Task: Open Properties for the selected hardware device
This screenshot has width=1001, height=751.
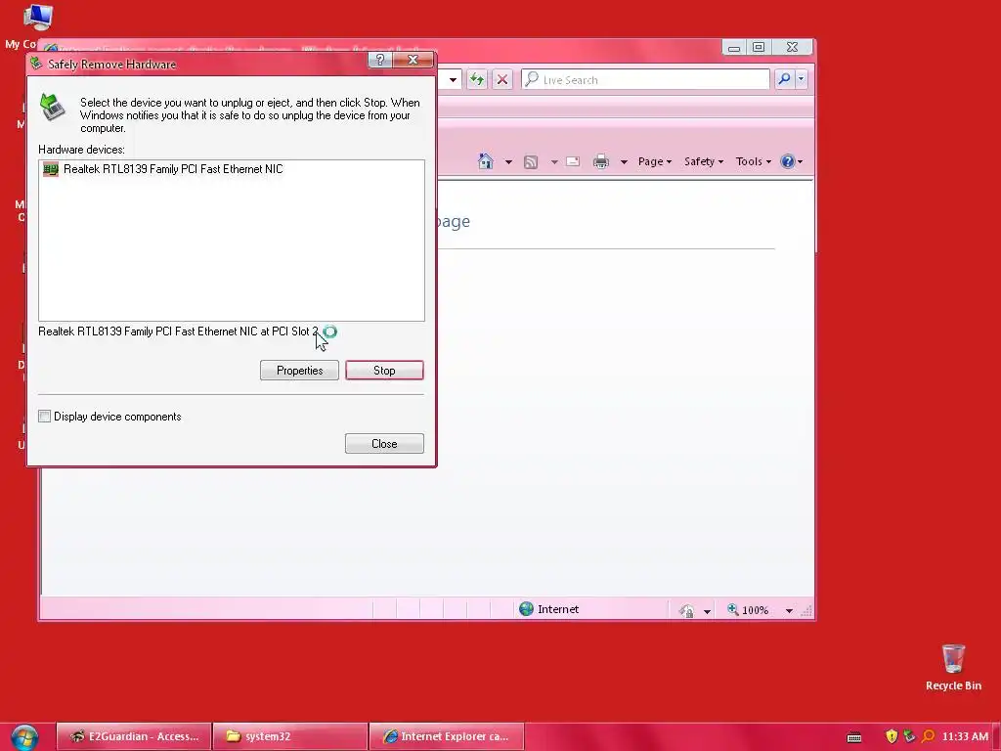Action: (x=299, y=371)
